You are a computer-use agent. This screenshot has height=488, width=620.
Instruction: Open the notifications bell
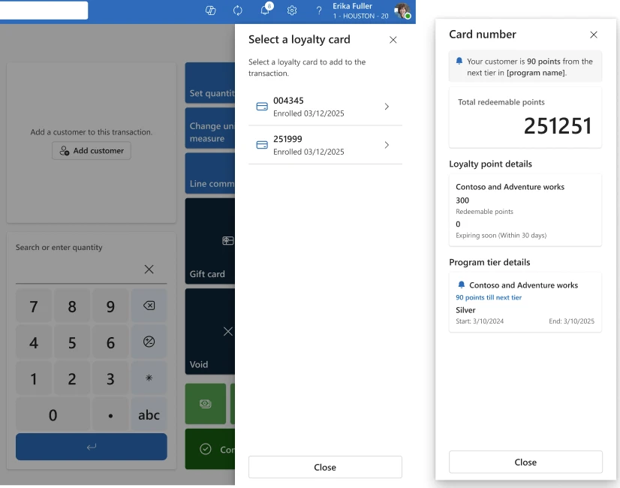point(264,11)
